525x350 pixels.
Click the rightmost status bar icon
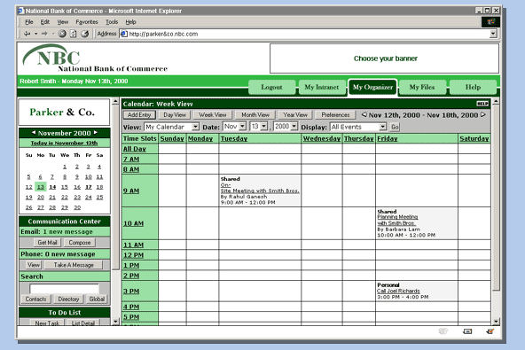tap(490, 331)
